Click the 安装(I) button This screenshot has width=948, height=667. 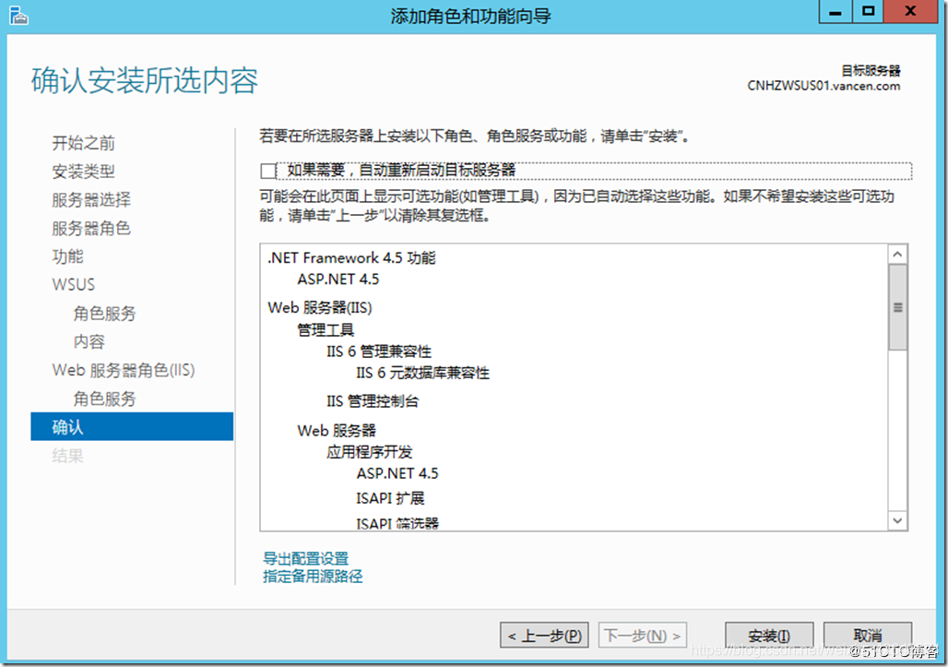point(769,636)
